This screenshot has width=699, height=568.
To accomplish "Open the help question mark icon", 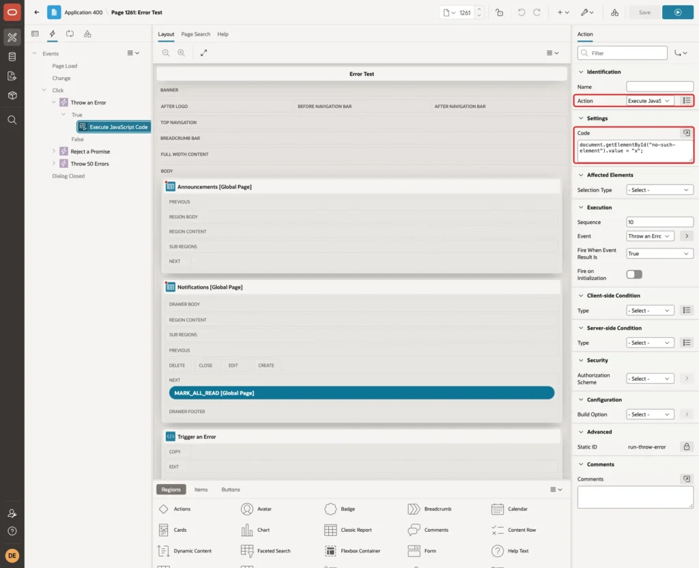I will point(12,531).
